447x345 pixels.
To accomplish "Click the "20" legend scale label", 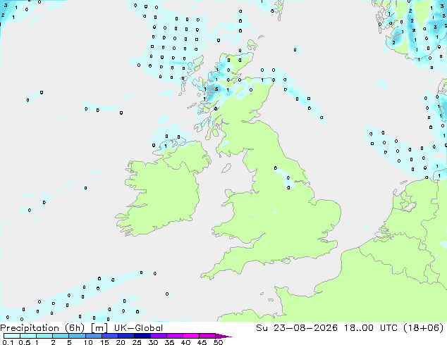I will tap(121, 342).
